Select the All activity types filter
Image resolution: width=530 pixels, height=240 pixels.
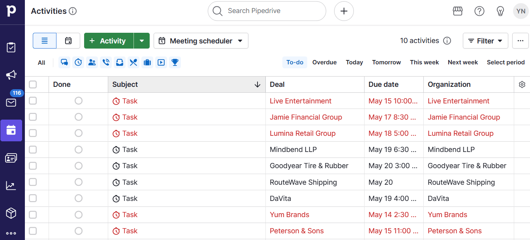41,62
